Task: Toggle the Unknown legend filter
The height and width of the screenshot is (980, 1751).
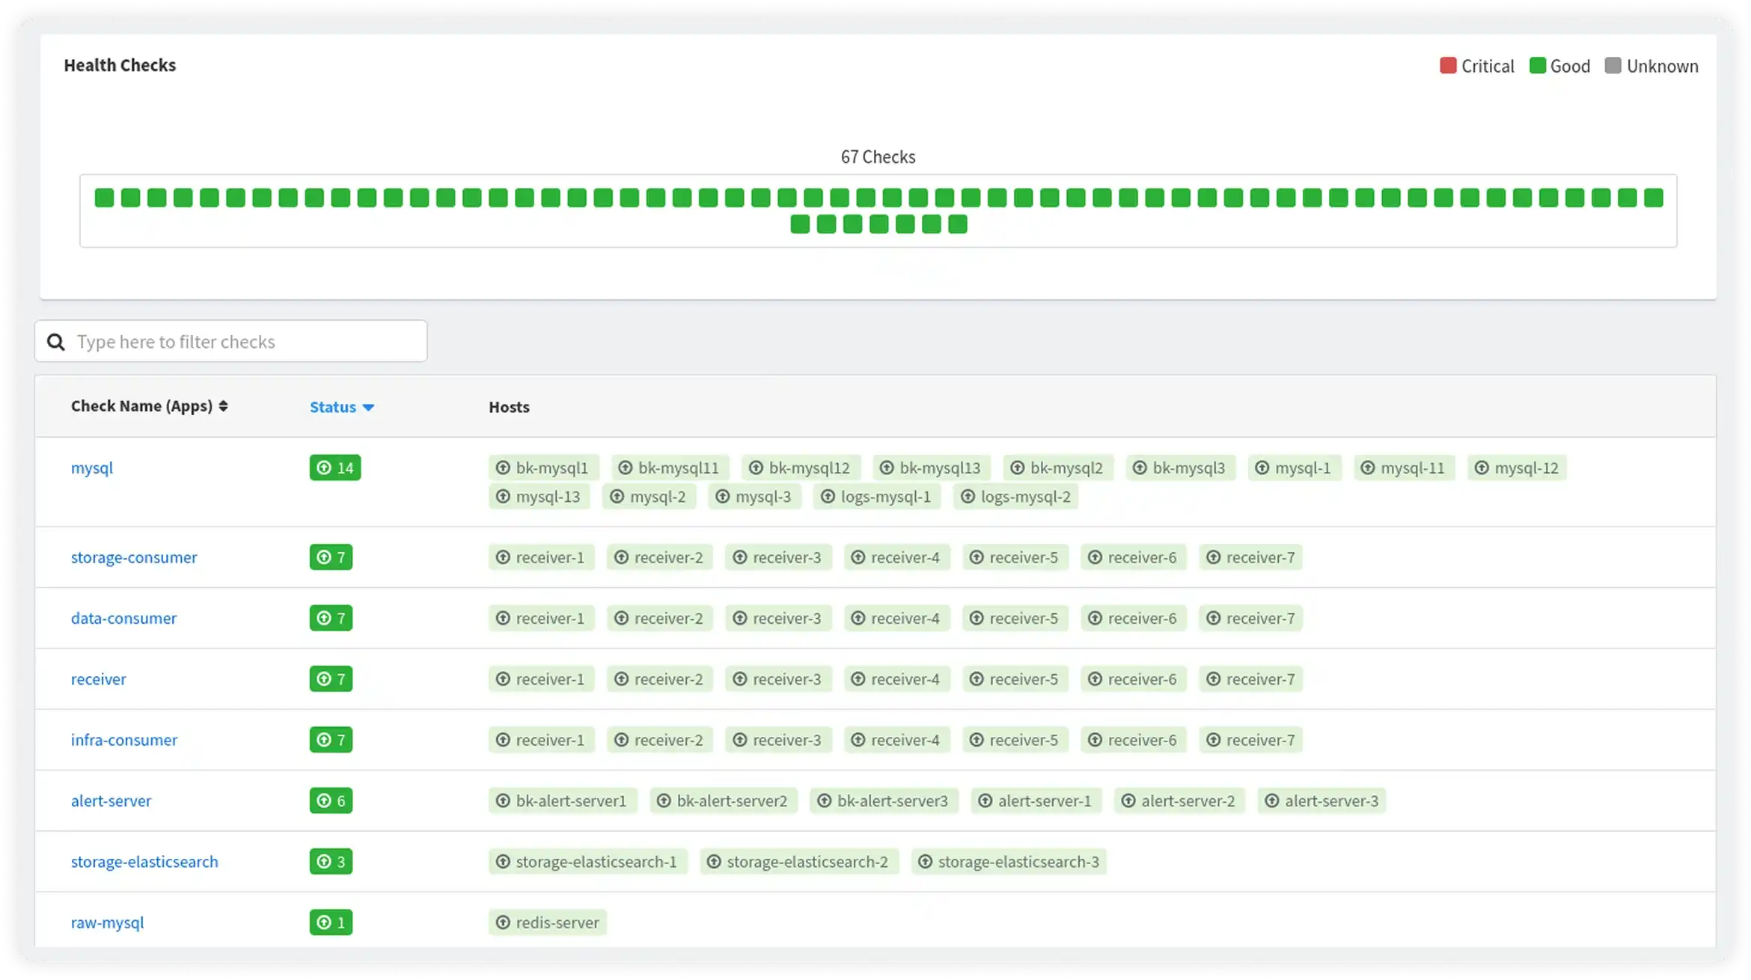Action: pos(1651,66)
